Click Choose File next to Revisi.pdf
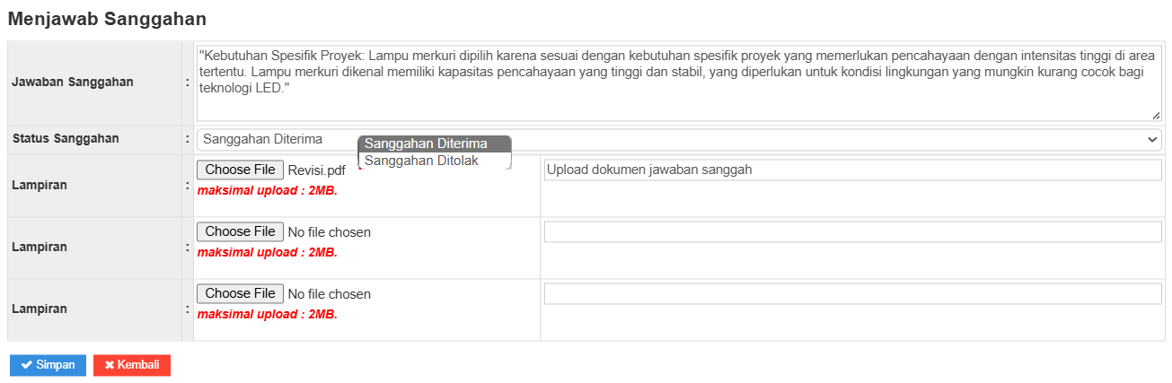Viewport: 1172px width, 383px height. point(240,170)
